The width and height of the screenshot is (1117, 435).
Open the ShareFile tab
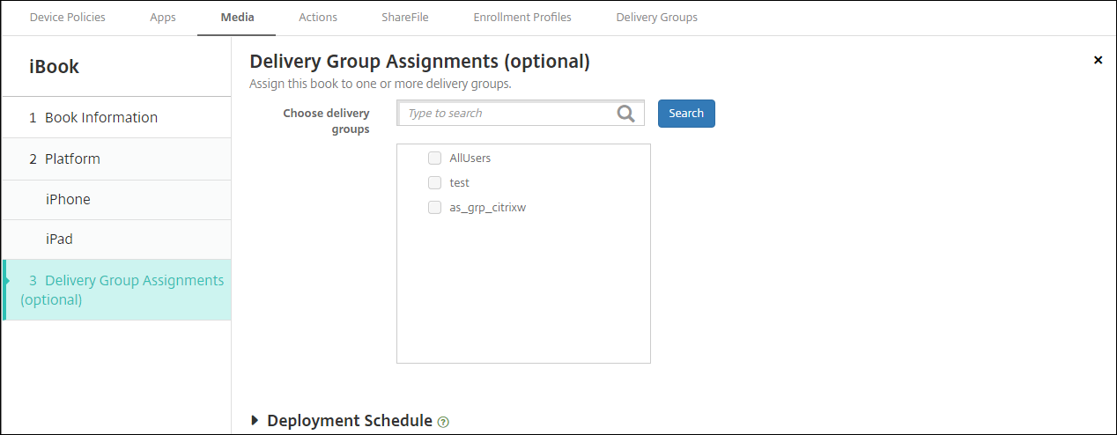(x=405, y=18)
